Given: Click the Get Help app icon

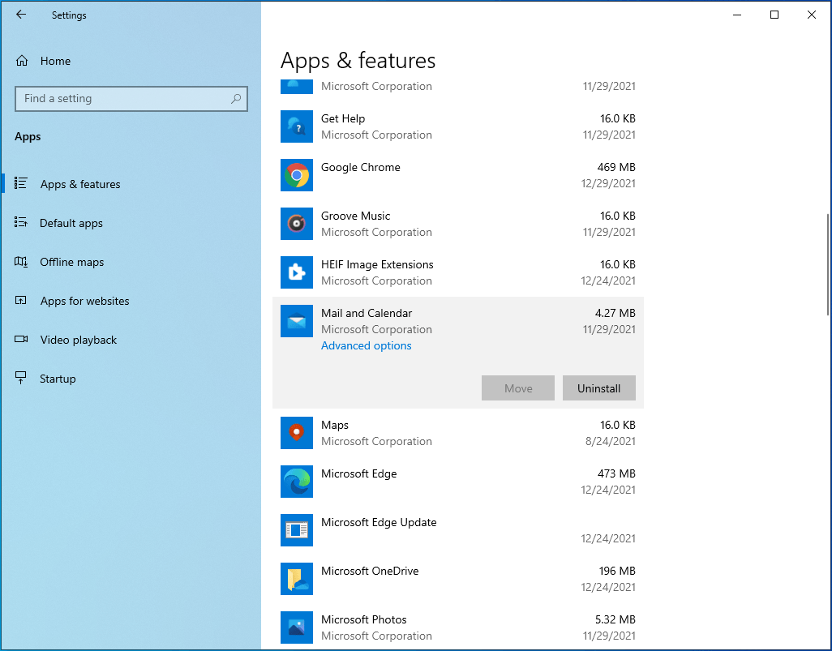Looking at the screenshot, I should coord(296,126).
